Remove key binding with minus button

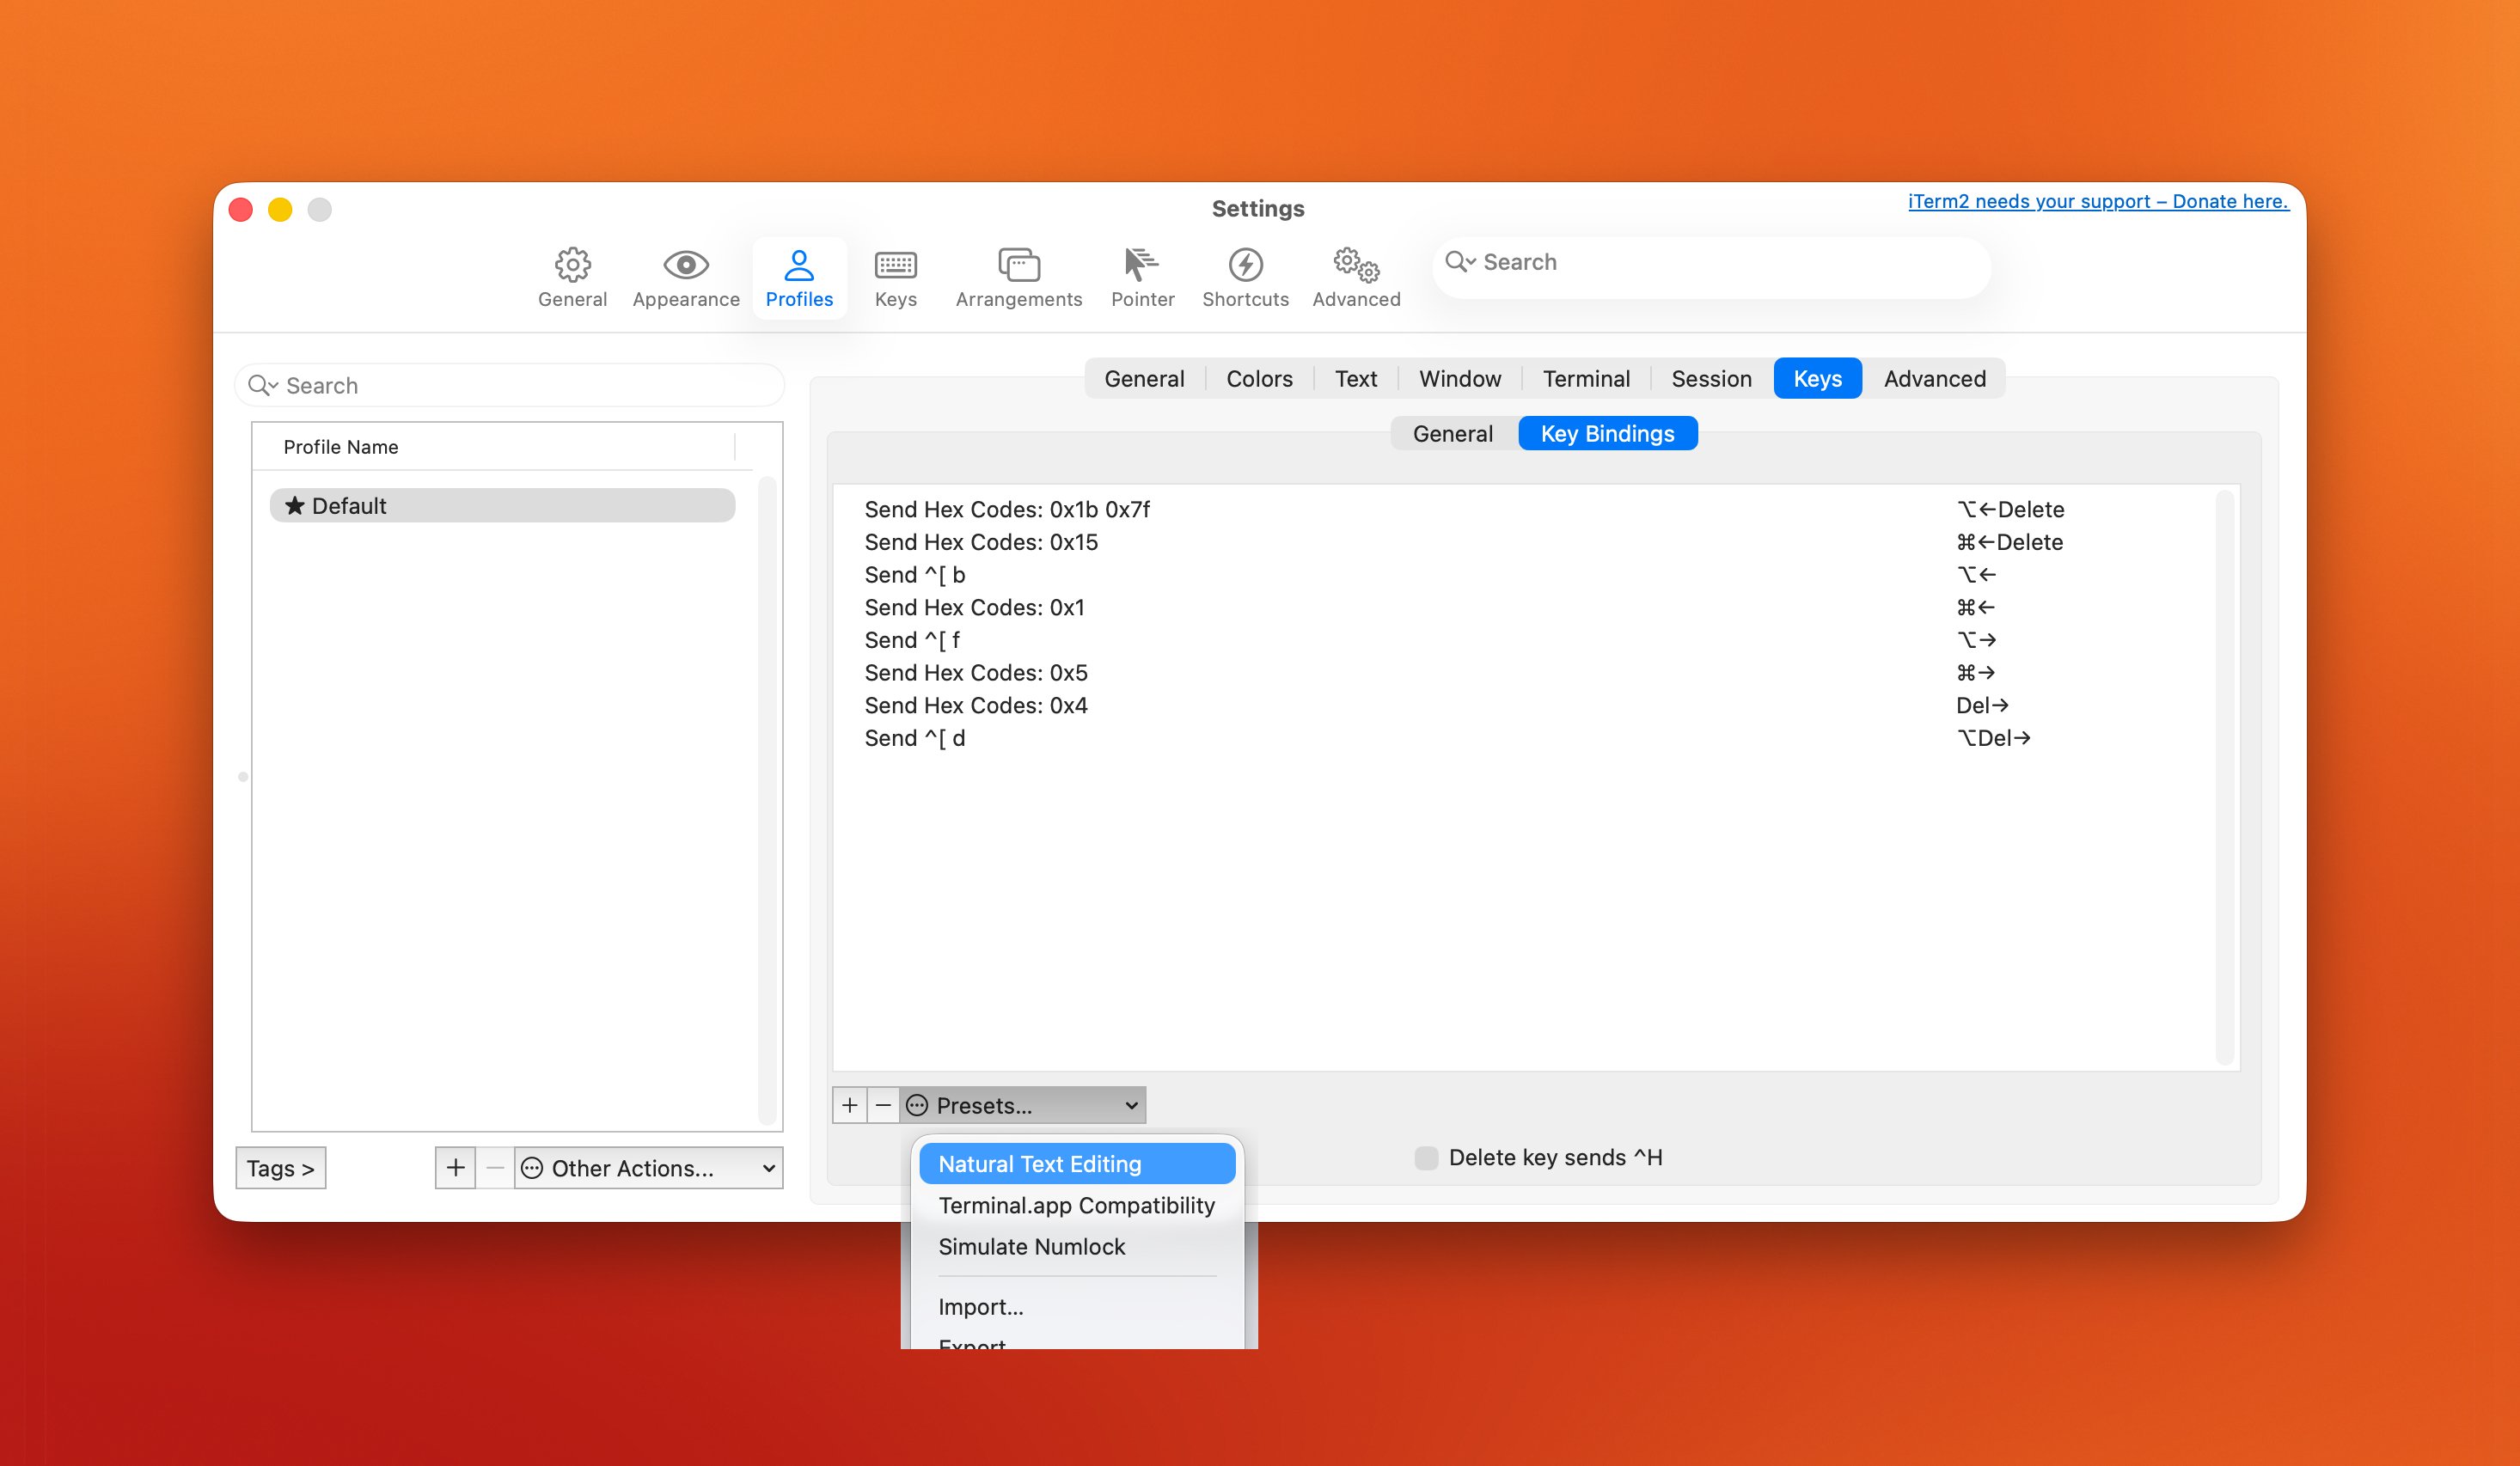click(x=883, y=1105)
